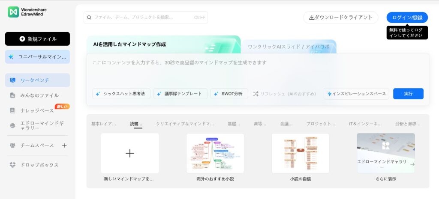
Task: Open the 海外のおすすめ小説 template thumbnail
Action: click(215, 153)
